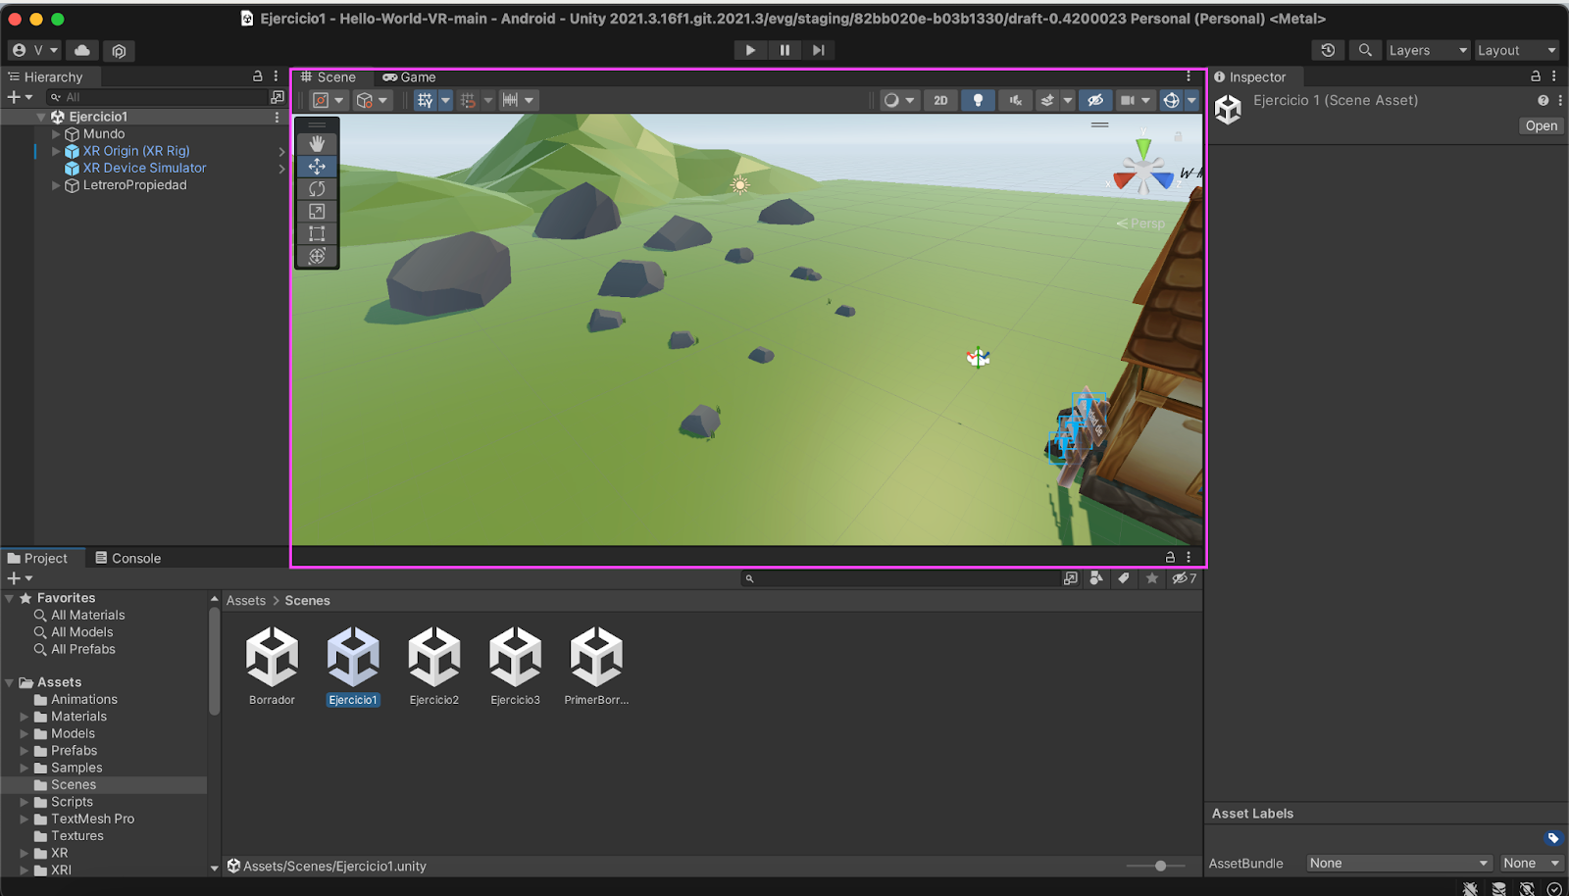Image resolution: width=1569 pixels, height=896 pixels.
Task: Select the Rect transform tool
Action: click(x=317, y=234)
